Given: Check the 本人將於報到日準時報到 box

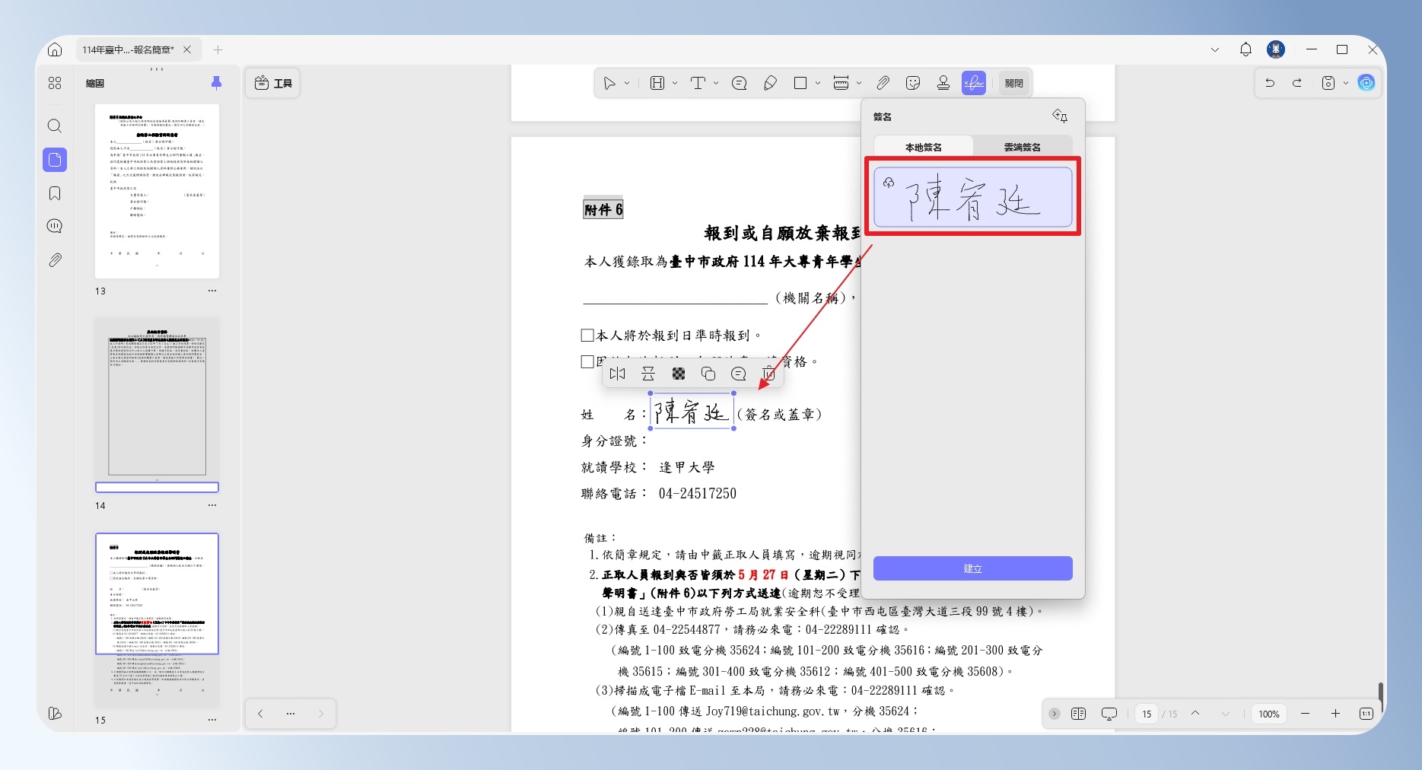Looking at the screenshot, I should coord(587,336).
